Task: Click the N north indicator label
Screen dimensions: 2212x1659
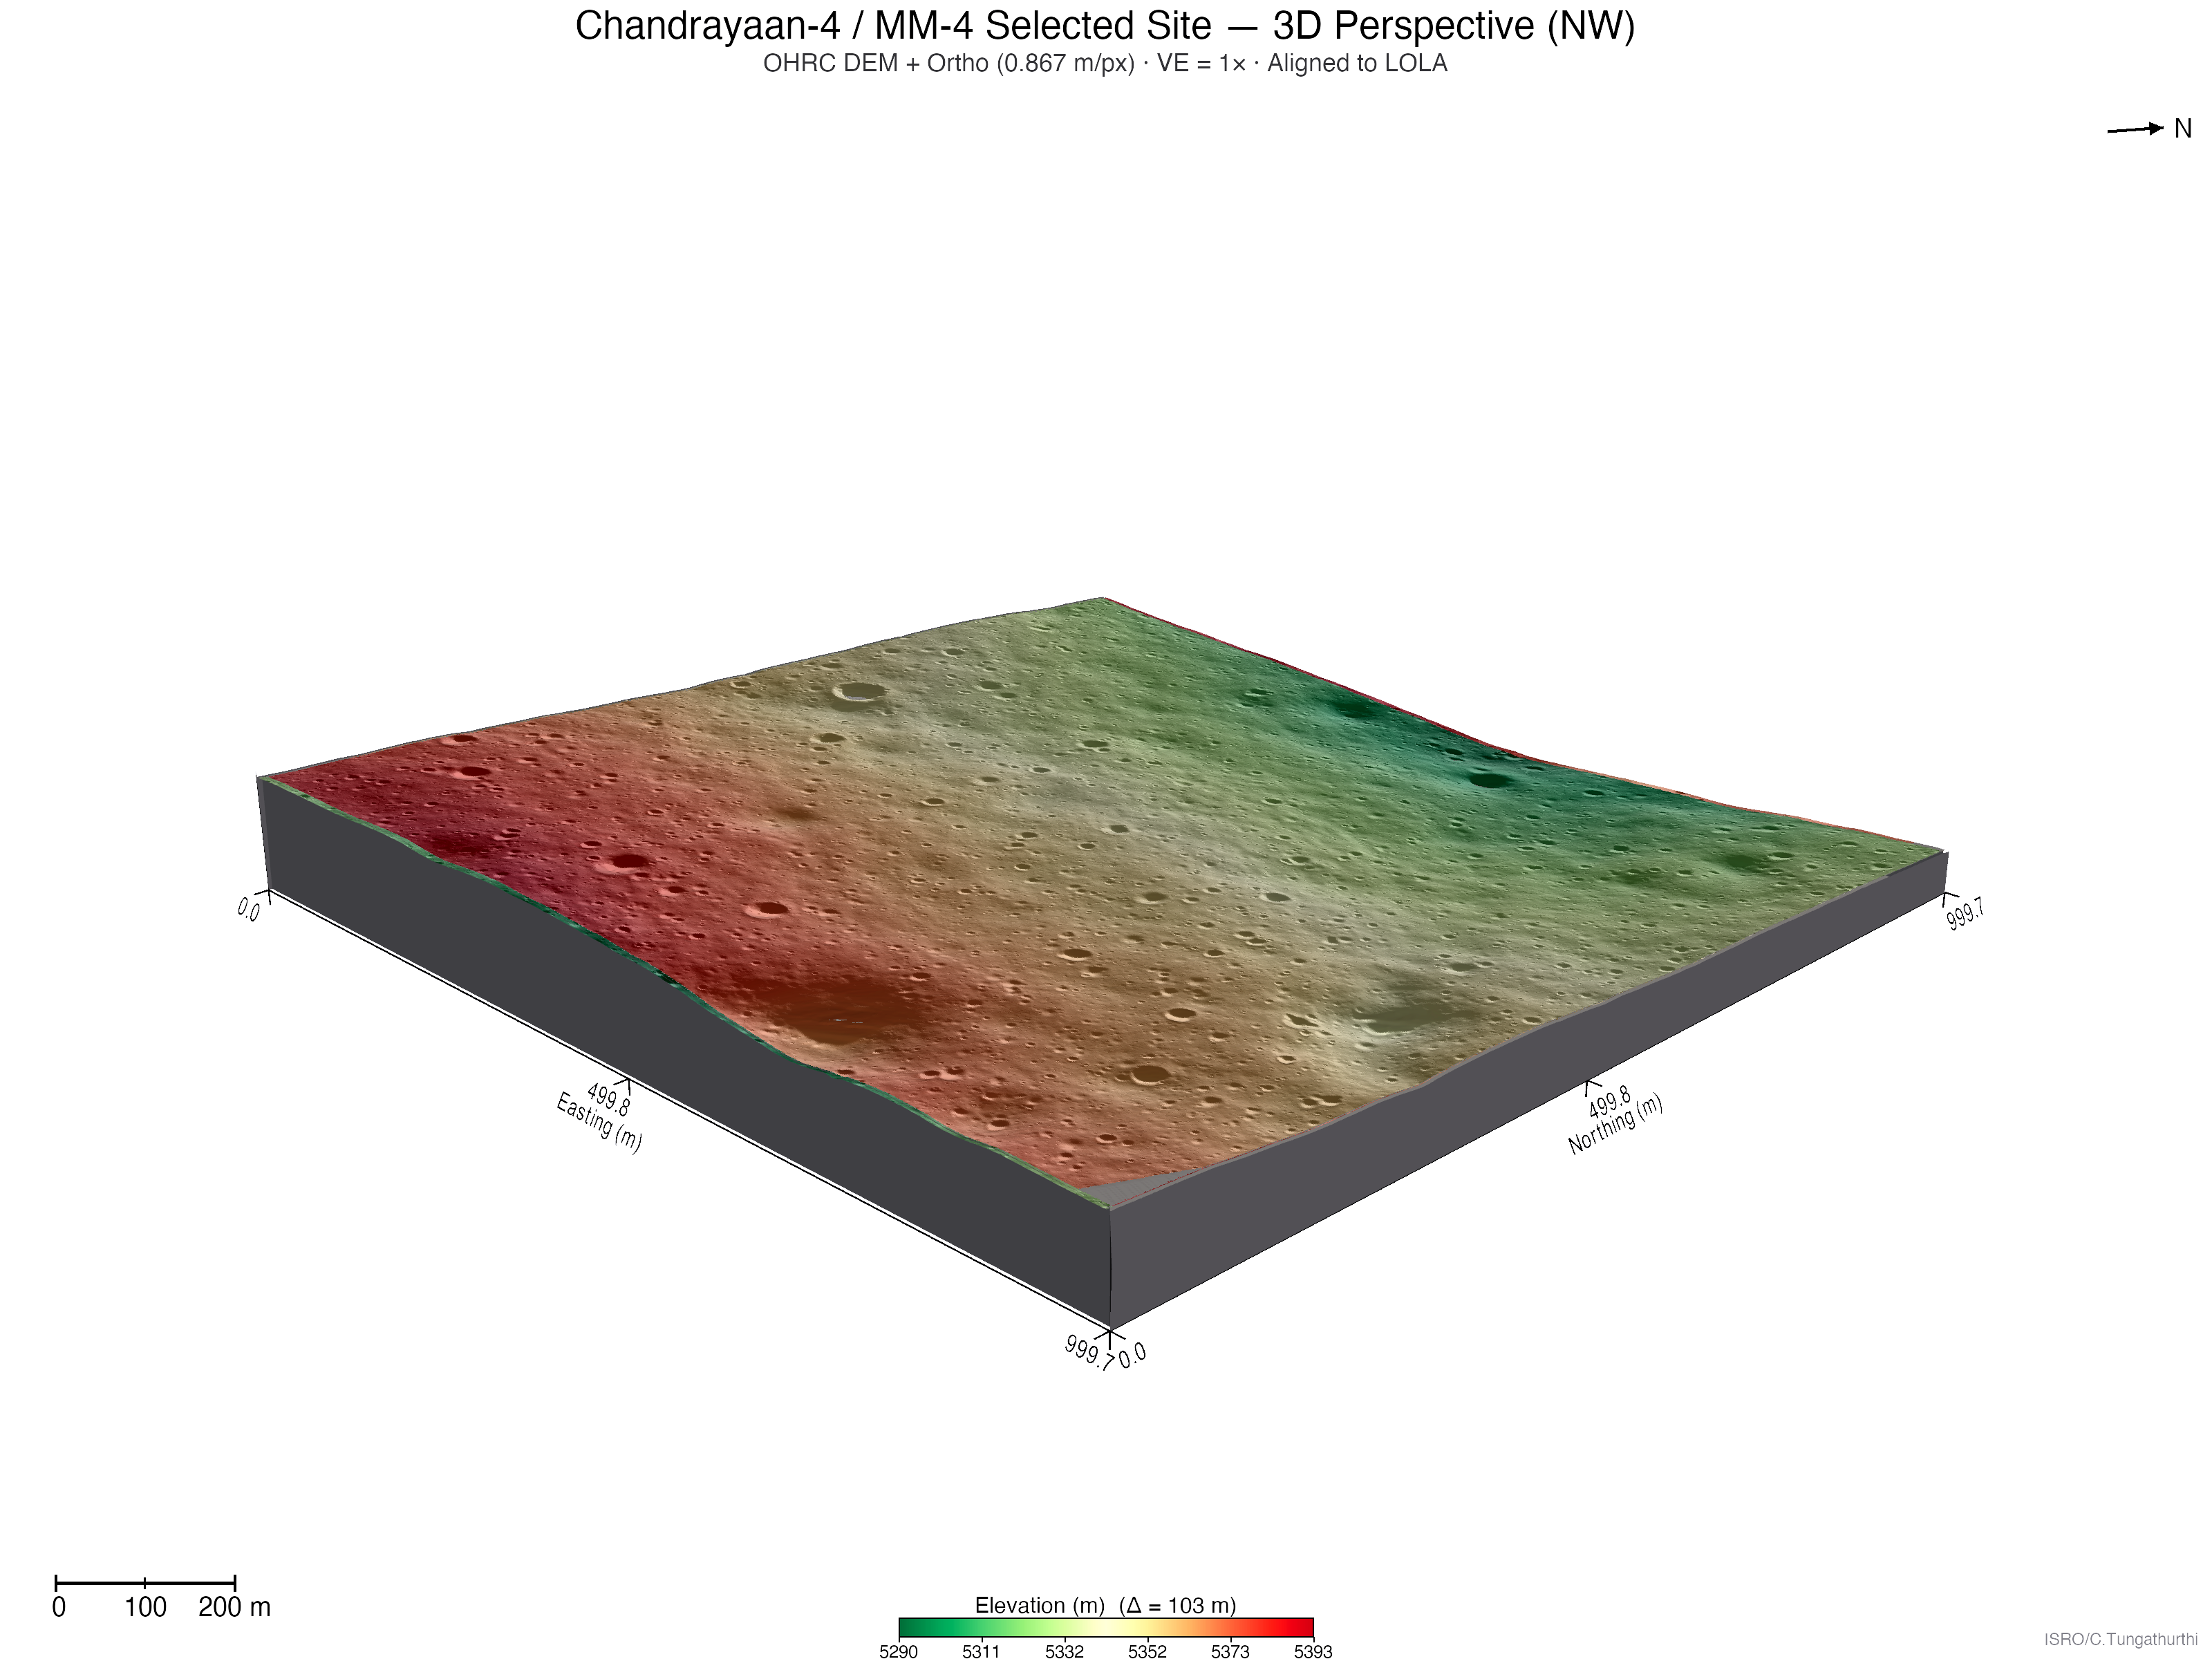Action: tap(2182, 129)
